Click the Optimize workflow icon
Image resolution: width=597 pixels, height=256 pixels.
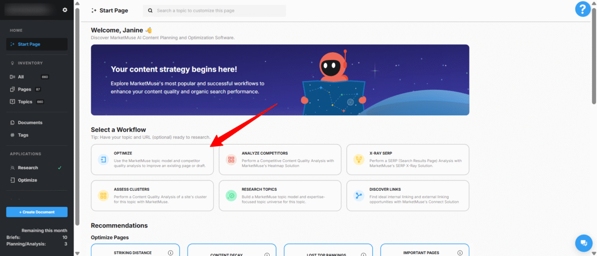coord(103,160)
